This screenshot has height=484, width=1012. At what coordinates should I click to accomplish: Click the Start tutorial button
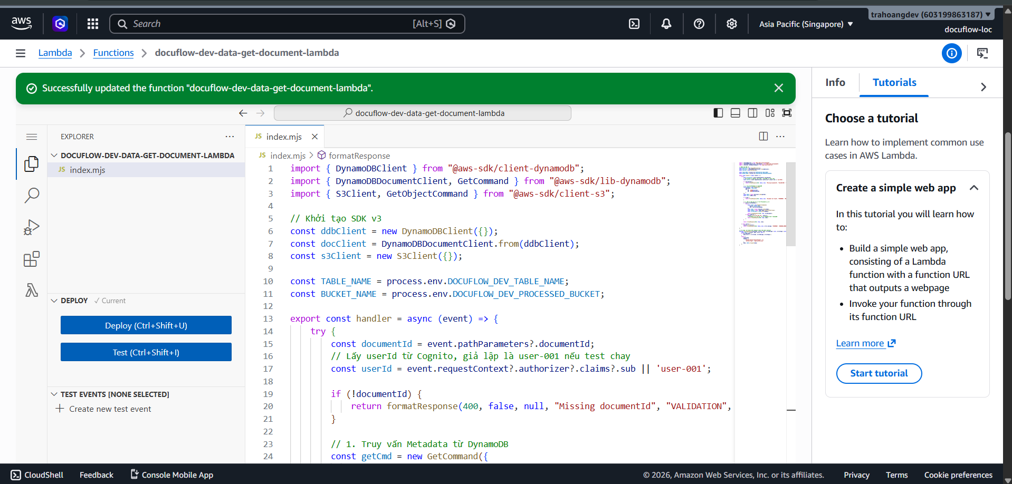[x=879, y=373]
